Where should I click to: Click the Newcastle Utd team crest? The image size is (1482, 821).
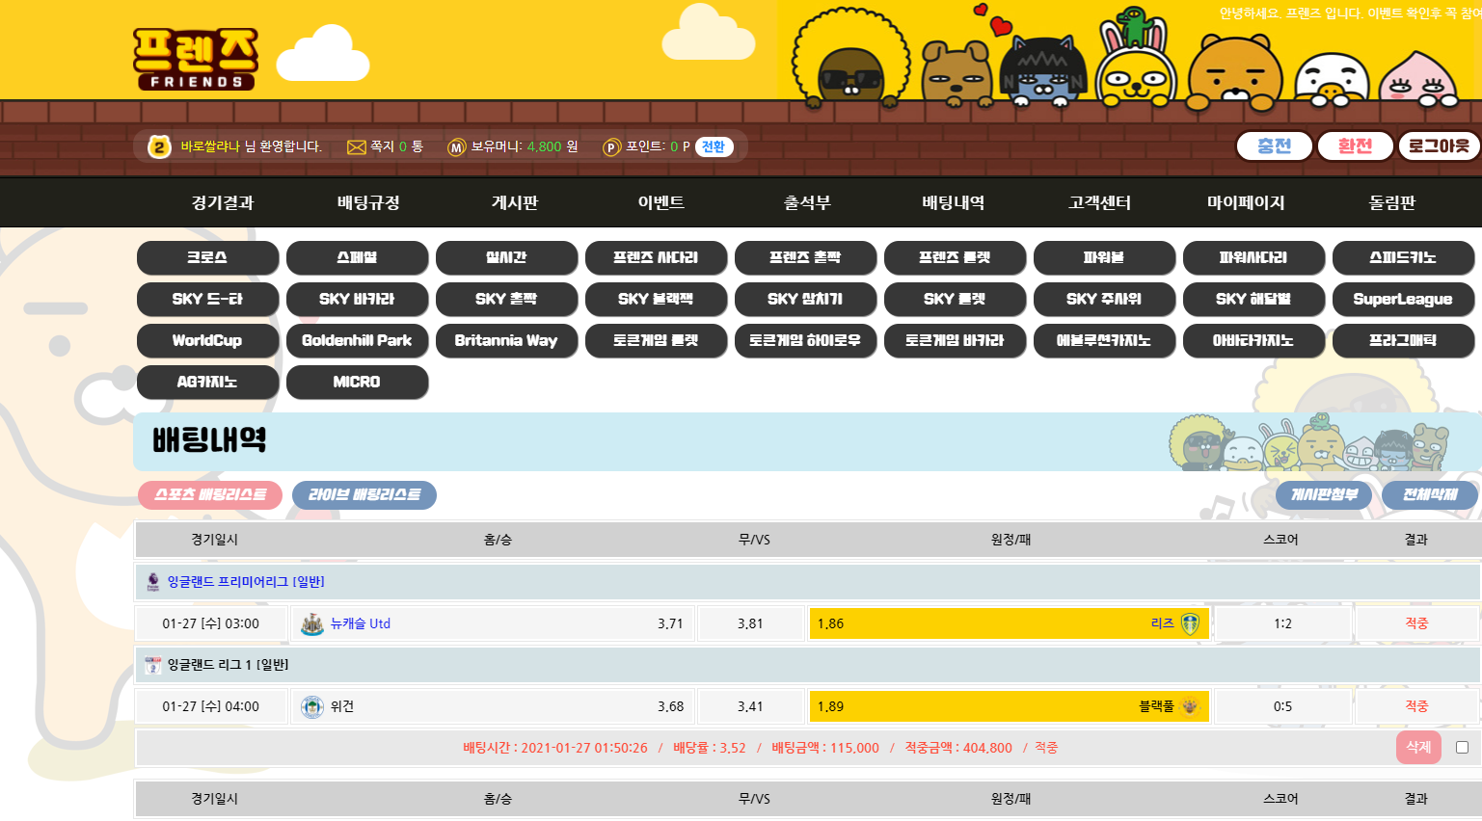(311, 624)
